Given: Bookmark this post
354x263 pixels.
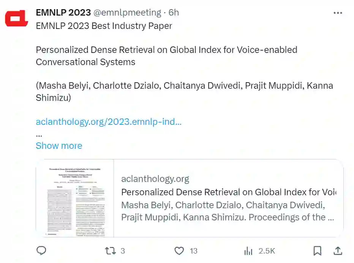Looking at the screenshot, I should (317, 250).
